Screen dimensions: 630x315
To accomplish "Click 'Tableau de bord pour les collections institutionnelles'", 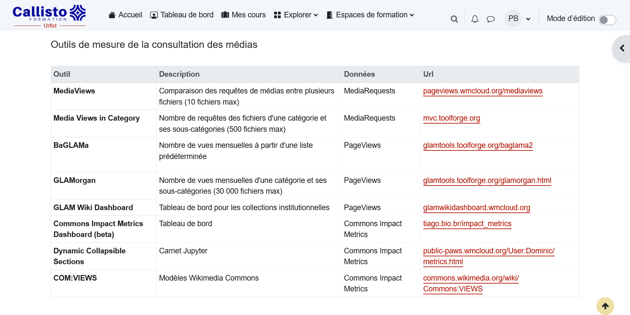I will click(244, 208).
